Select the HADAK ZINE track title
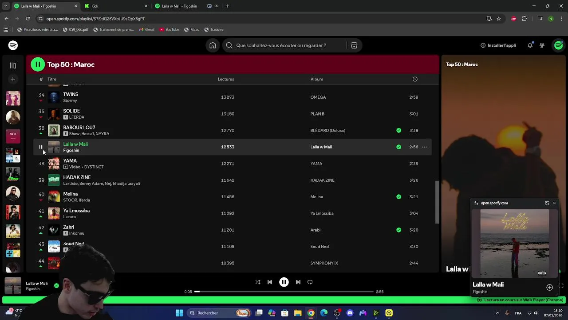568x320 pixels. pyautogui.click(x=77, y=177)
